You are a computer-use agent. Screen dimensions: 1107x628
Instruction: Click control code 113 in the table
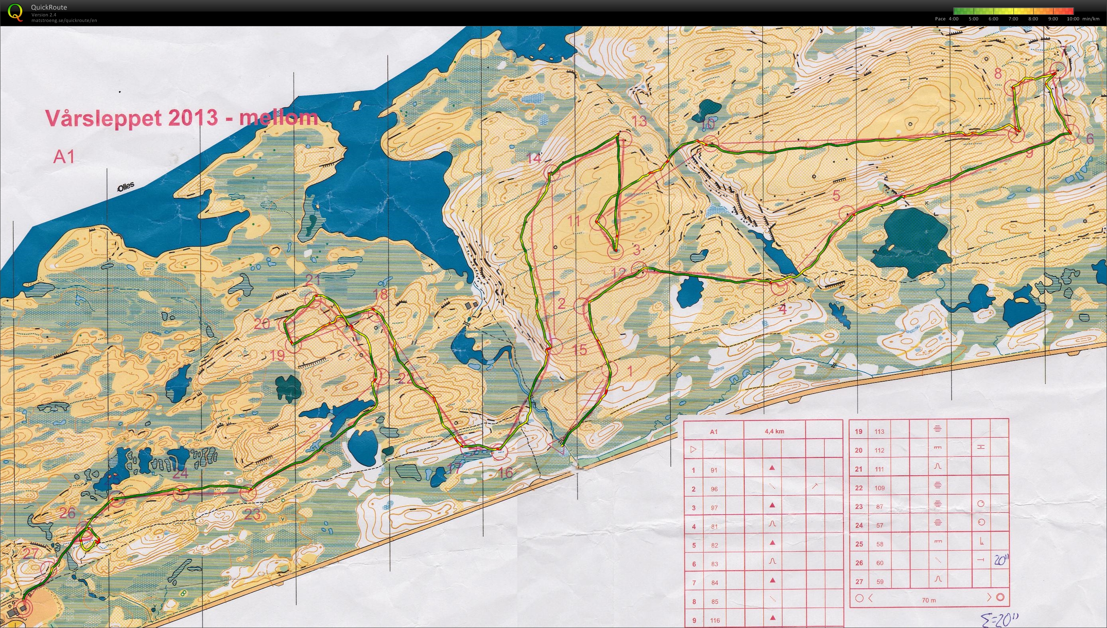(879, 432)
